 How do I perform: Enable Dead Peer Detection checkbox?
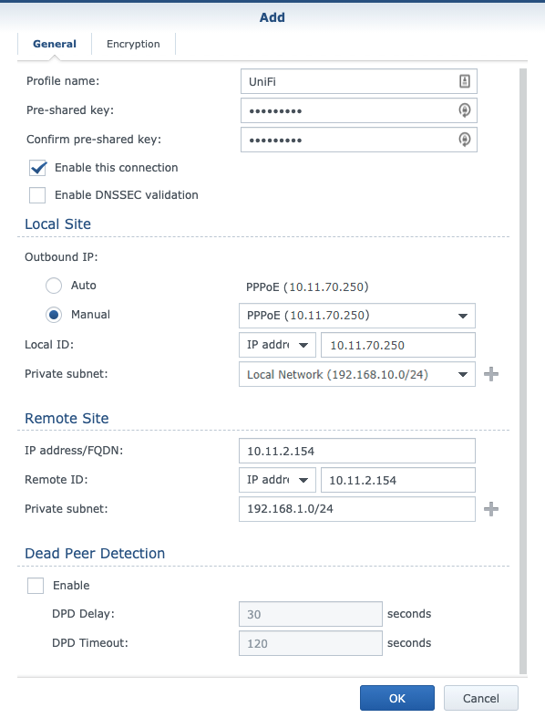[36, 586]
